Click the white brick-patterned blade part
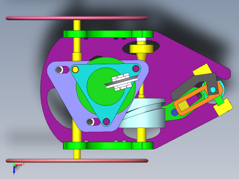 (x=122, y=82)
